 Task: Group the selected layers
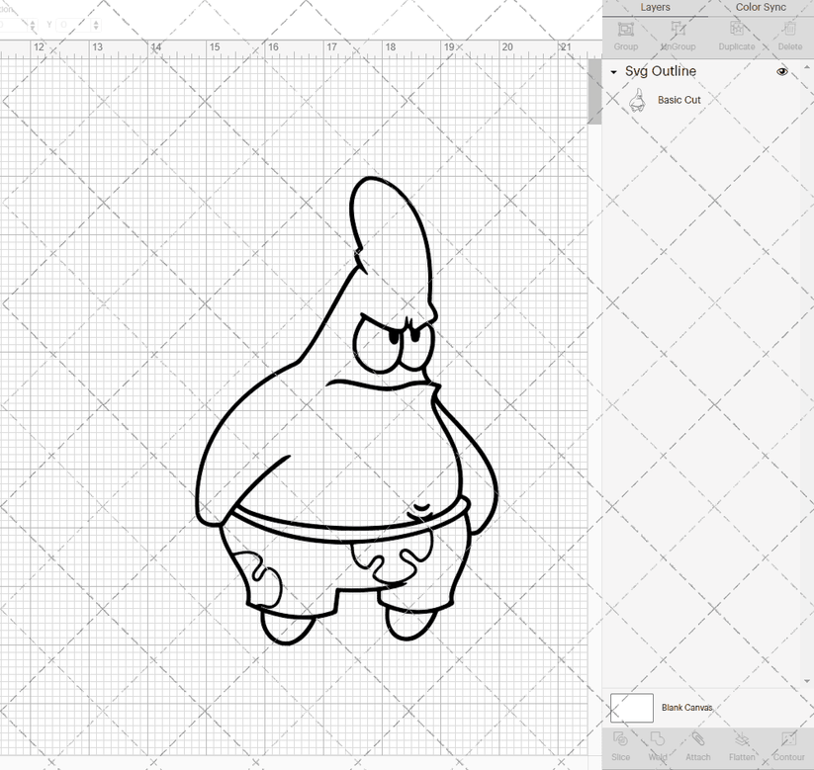(625, 38)
